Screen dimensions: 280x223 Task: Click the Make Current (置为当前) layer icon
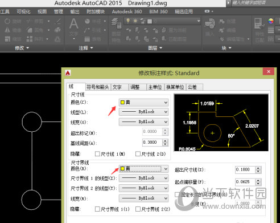tap(164, 30)
